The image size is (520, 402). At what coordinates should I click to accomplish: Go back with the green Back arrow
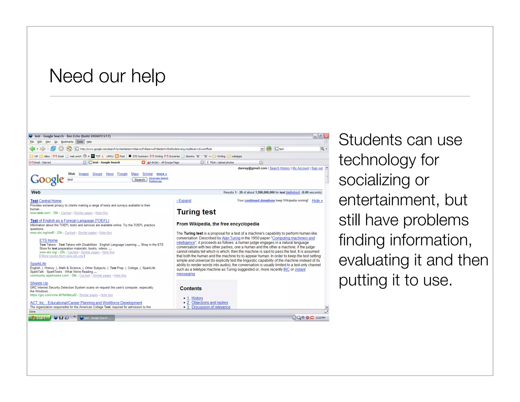click(x=32, y=149)
